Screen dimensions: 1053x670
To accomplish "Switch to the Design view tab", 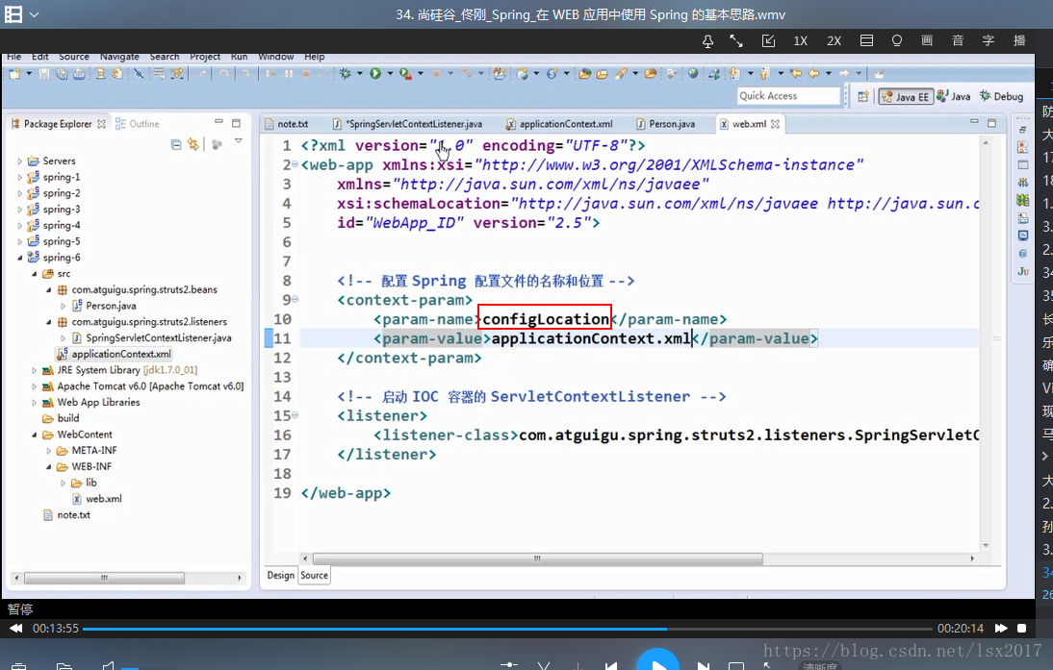I will (x=281, y=576).
